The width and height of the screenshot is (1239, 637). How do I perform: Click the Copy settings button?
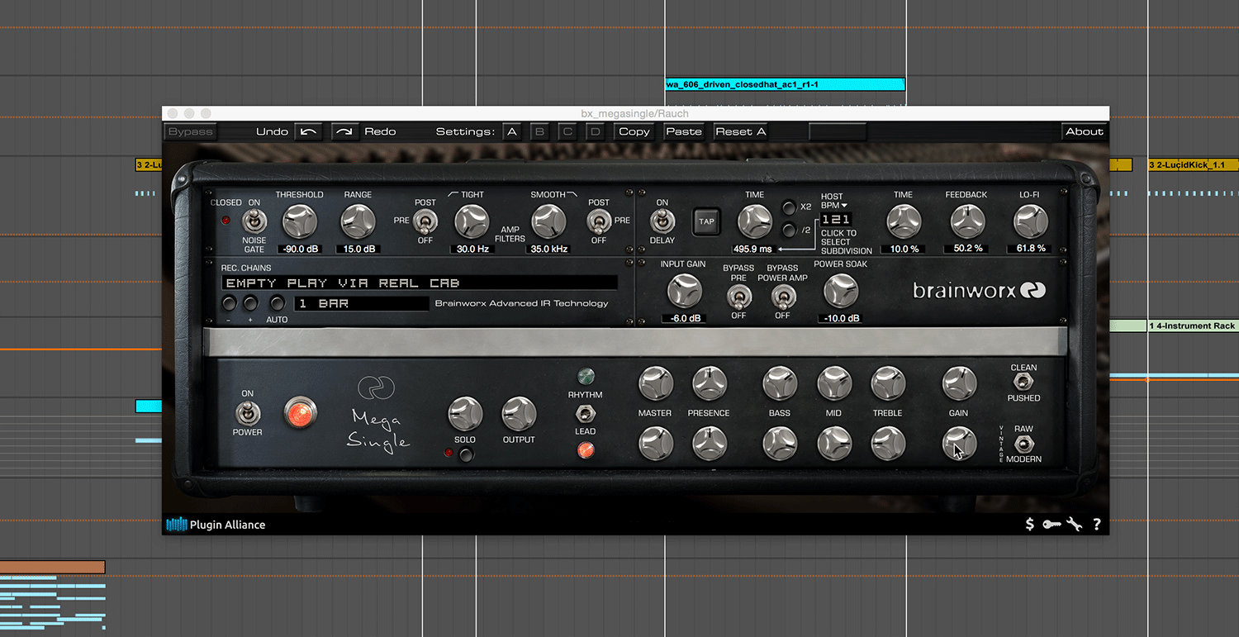tap(634, 131)
